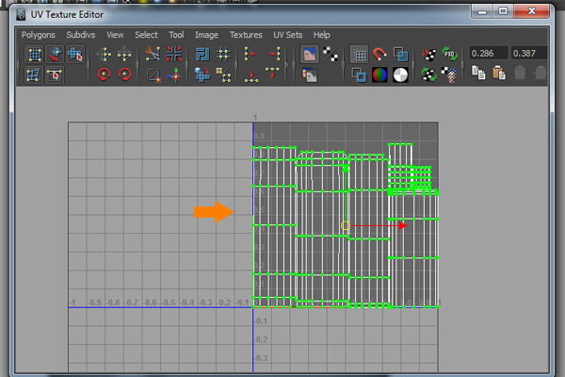Click the PSD network update icon
565x377 pixels.
click(449, 55)
